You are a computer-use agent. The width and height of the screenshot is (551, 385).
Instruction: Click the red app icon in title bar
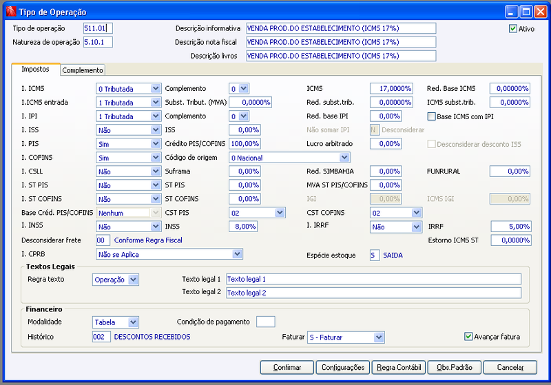coord(11,12)
